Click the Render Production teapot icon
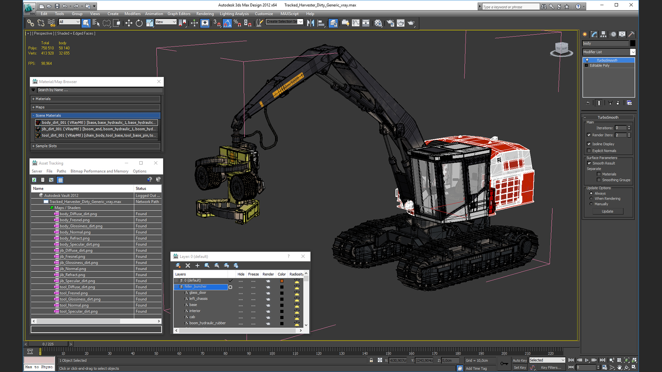 (411, 23)
